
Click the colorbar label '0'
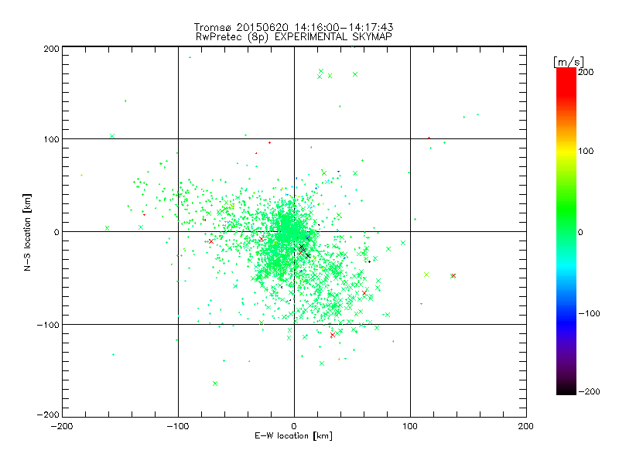click(580, 232)
